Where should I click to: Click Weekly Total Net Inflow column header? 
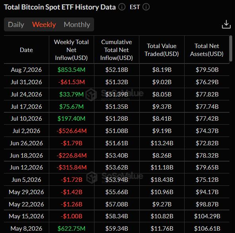pyautogui.click(x=71, y=50)
